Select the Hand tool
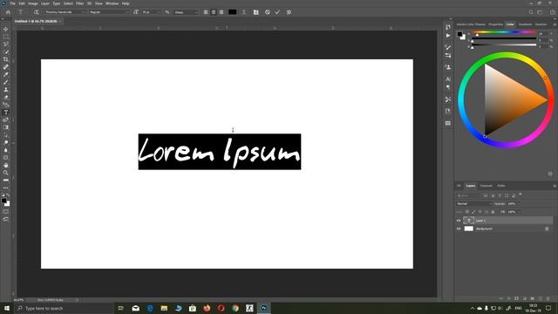 click(6, 165)
